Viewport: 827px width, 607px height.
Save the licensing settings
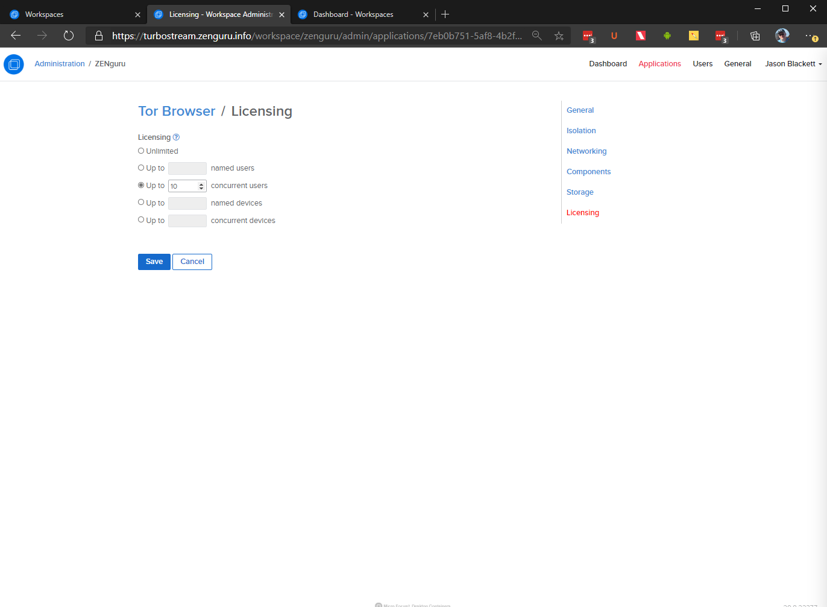coord(154,262)
